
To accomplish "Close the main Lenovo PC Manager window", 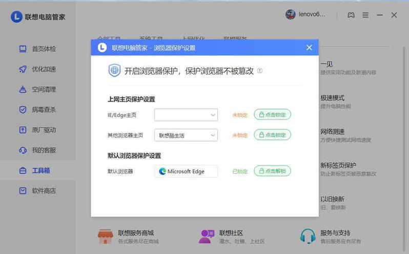I will [394, 15].
